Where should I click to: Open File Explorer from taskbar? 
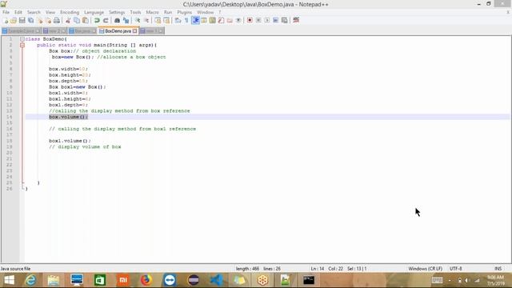pyautogui.click(x=54, y=280)
